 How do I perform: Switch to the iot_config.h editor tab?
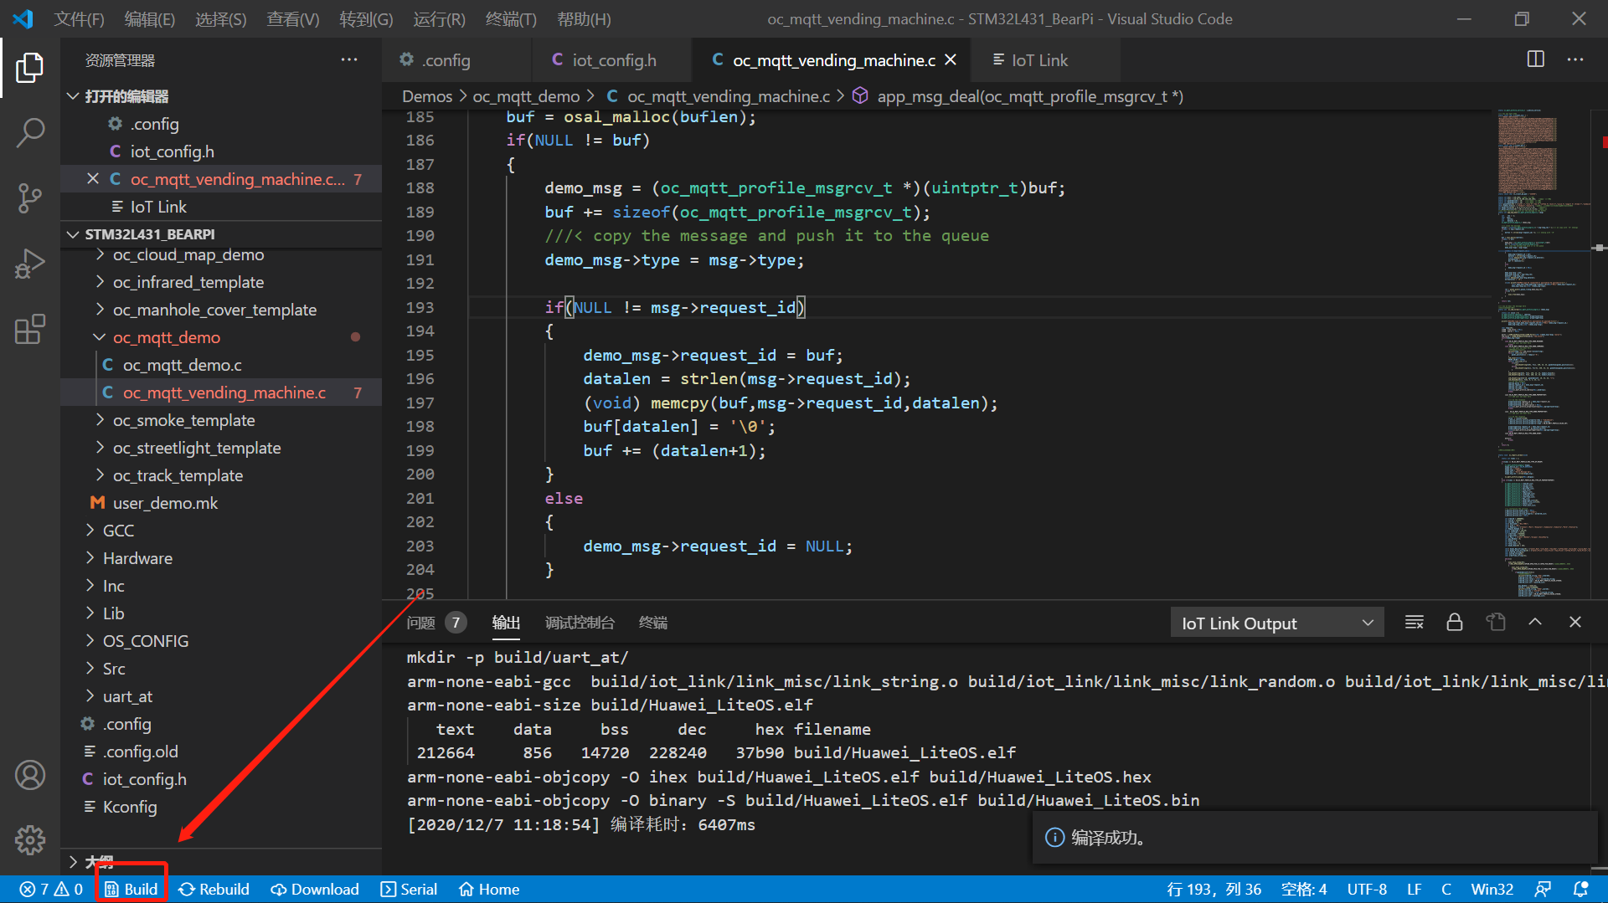[x=612, y=60]
